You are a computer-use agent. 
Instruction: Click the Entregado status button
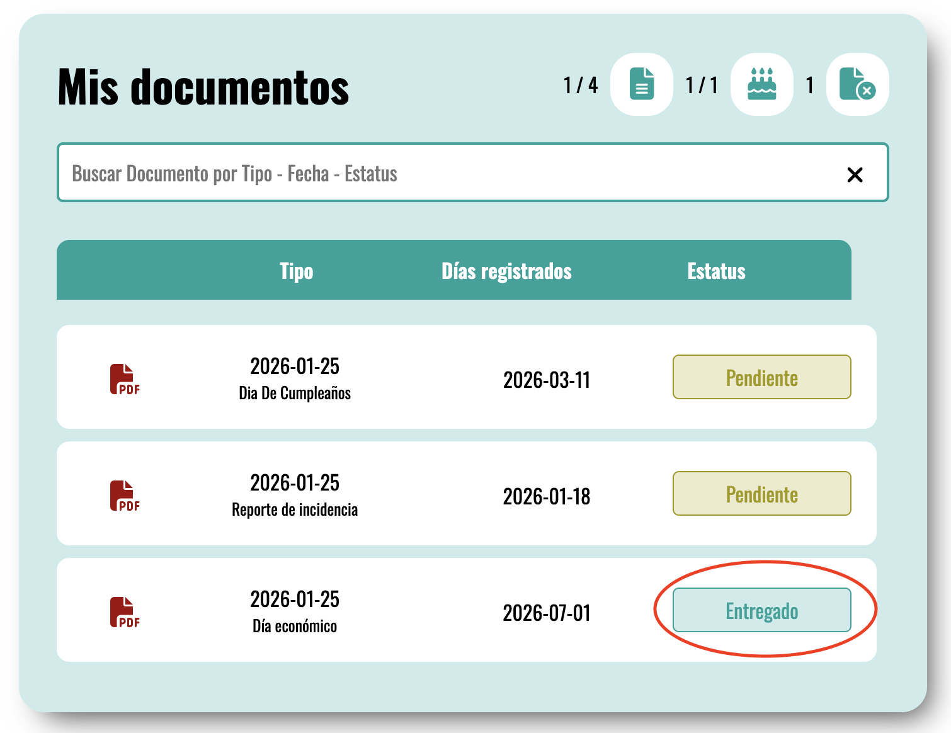click(761, 610)
